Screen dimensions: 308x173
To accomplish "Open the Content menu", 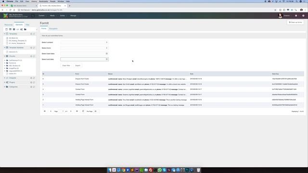I will click(x=42, y=16).
